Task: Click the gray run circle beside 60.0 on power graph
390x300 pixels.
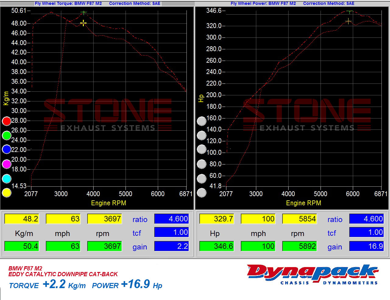Action: 202,179
